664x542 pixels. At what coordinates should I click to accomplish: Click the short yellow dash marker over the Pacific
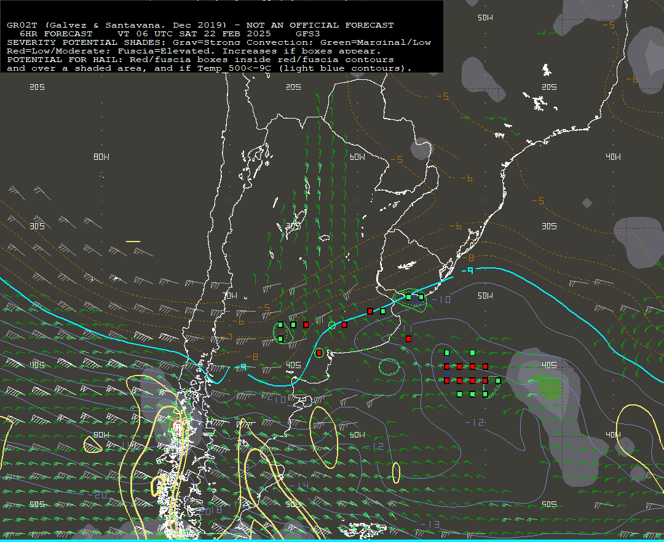click(133, 242)
